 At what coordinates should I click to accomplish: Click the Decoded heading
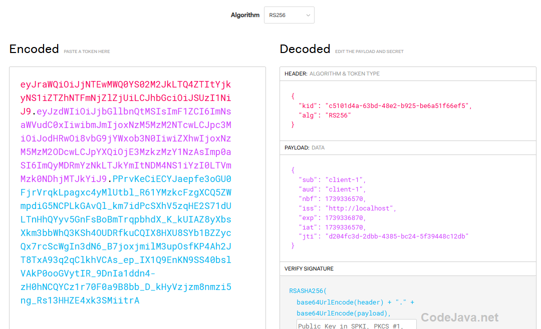(305, 49)
